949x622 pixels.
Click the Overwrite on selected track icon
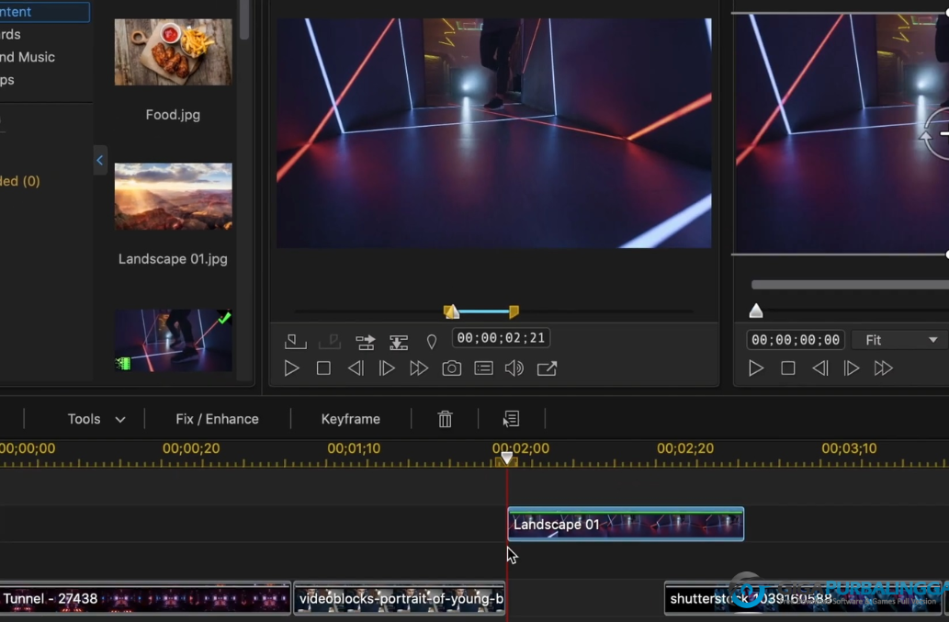[398, 342]
